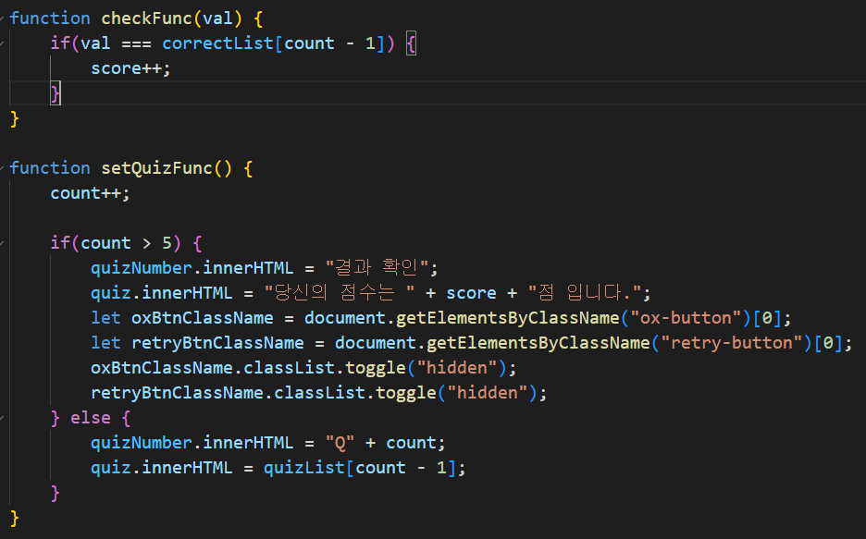Screen dimensions: 866x539
Task: Click the "retry-button" string argument
Action: coord(731,343)
